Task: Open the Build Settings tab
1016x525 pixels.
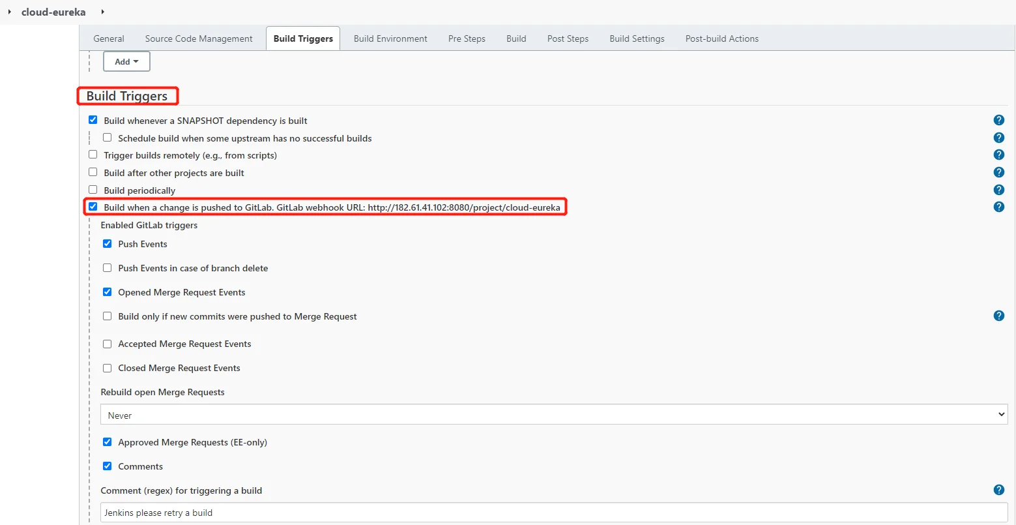Action: 637,38
